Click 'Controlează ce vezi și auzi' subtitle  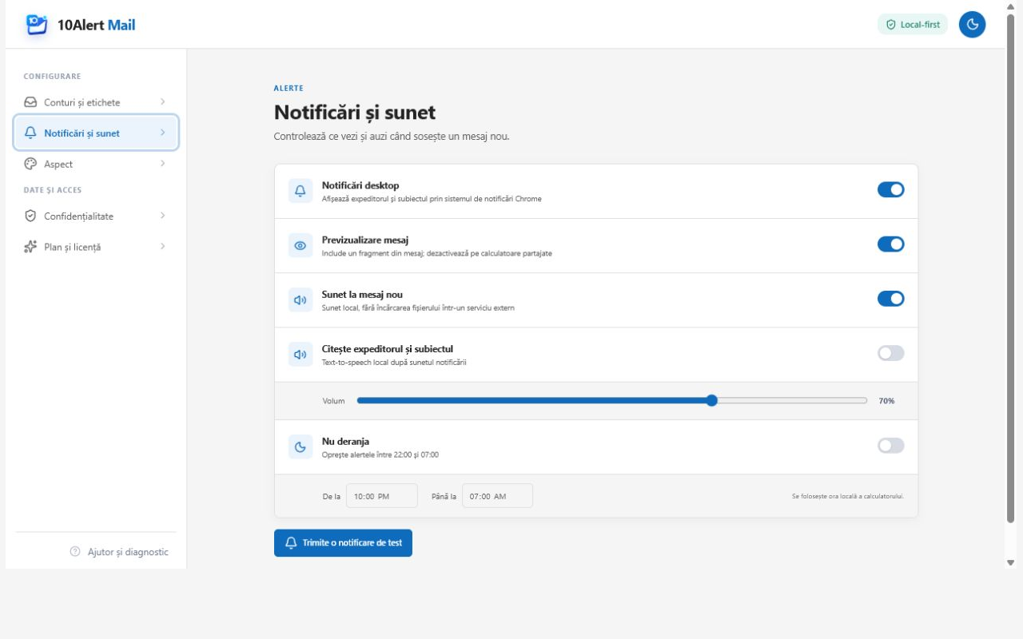[x=392, y=137]
